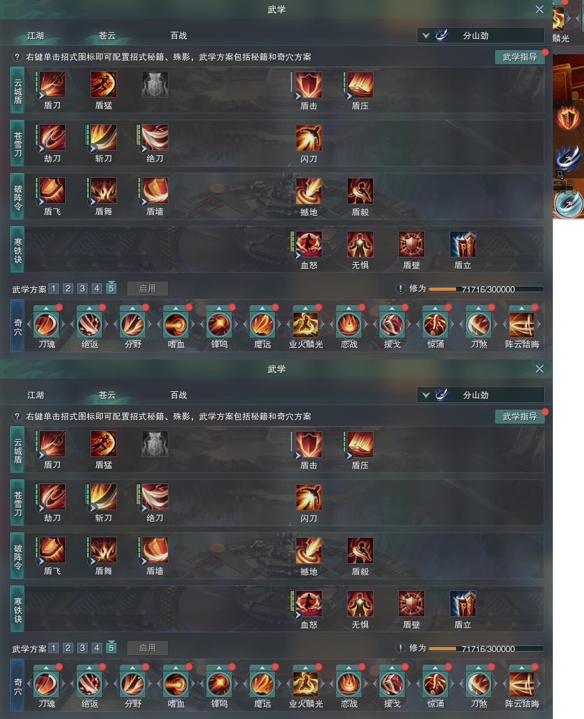Viewport: 584px width, 719px height.
Task: Open the 分山劲 dropdown in upper panel
Action: 481,36
